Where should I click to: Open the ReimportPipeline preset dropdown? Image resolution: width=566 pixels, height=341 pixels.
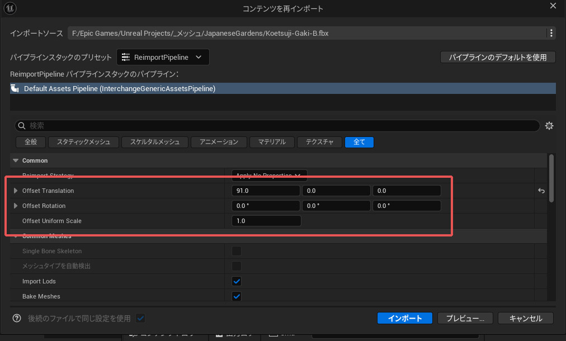tap(163, 57)
